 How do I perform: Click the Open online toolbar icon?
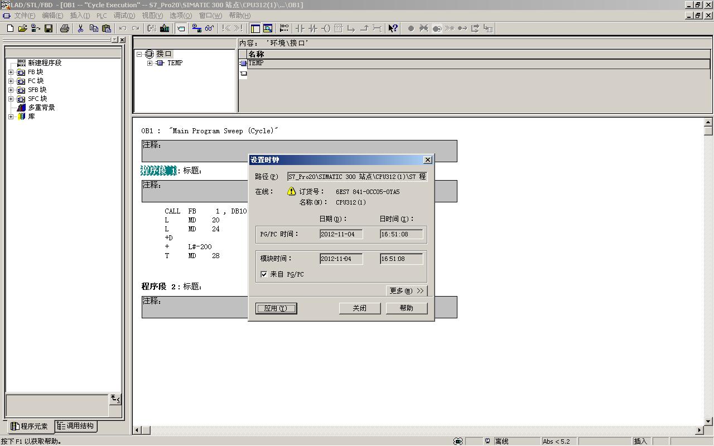pyautogui.click(x=35, y=28)
